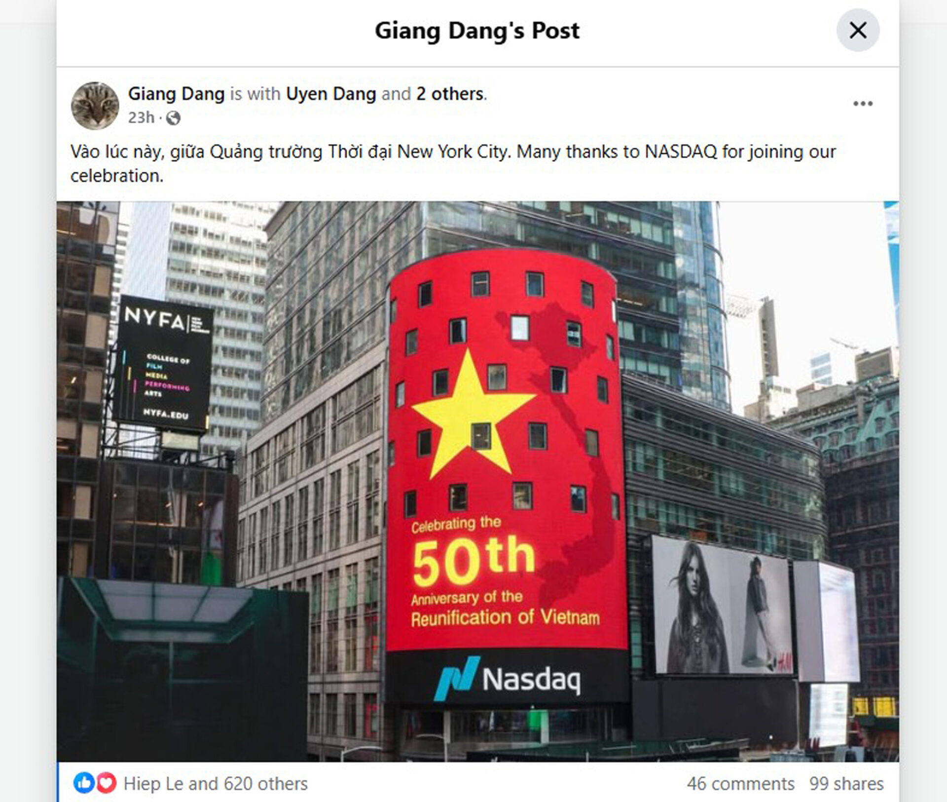Open the Nasdaq billboard photo full view
Image resolution: width=947 pixels, height=802 pixels.
pos(477,481)
